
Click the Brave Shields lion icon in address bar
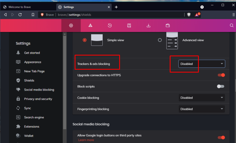pos(189,15)
